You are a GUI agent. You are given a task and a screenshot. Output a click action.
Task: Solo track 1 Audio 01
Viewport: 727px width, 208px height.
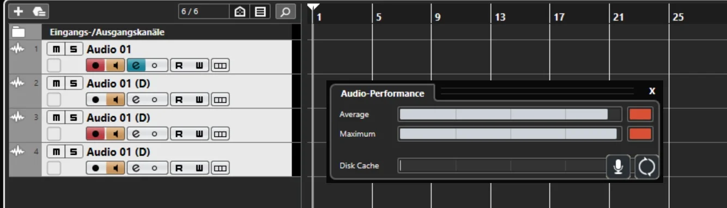coord(74,49)
